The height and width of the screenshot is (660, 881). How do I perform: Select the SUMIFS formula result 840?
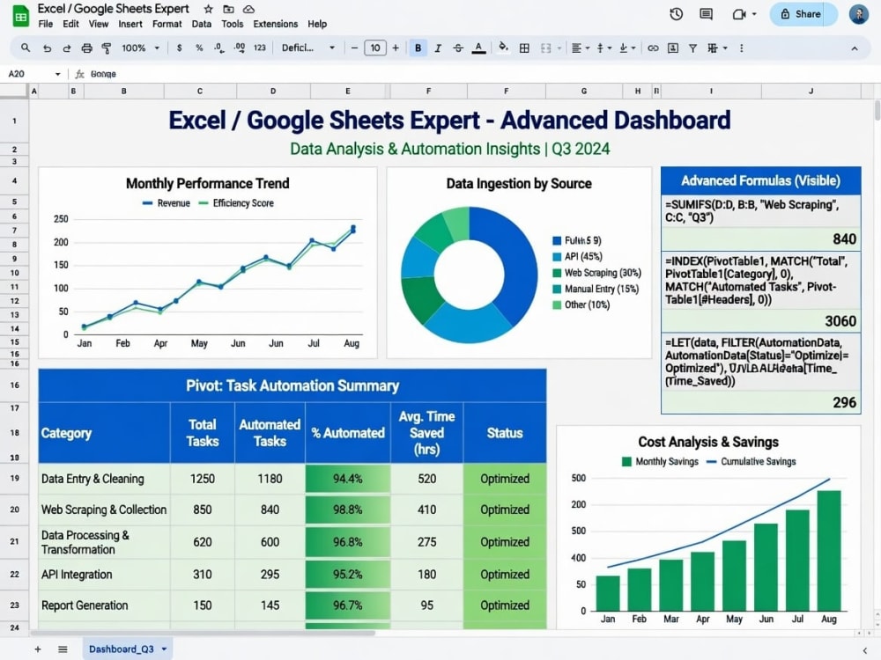[x=761, y=239]
